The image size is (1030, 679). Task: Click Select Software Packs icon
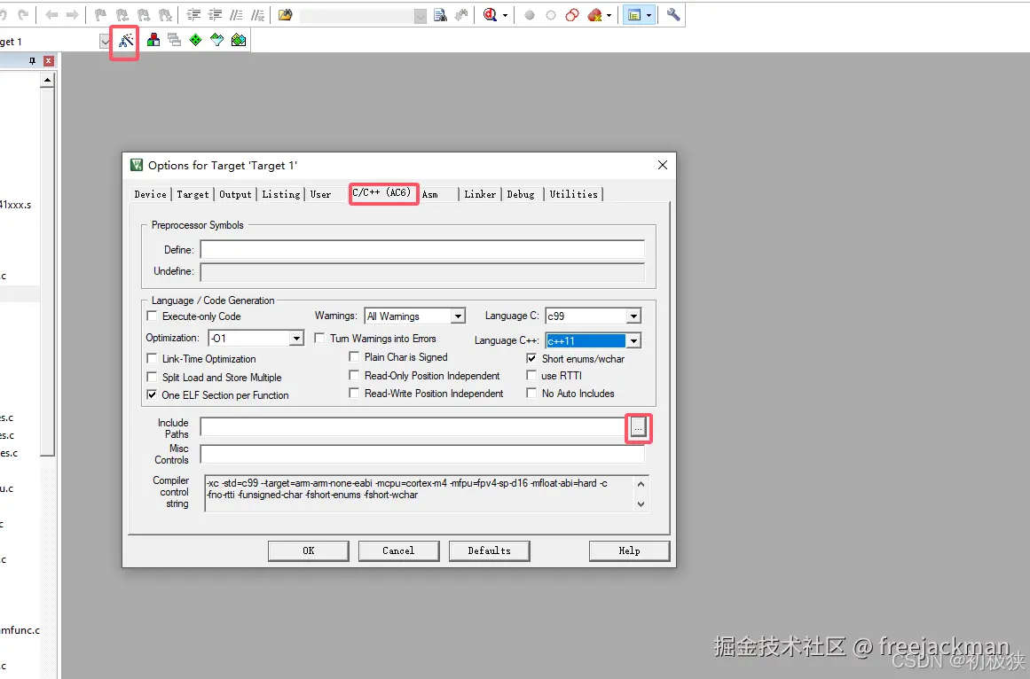[216, 40]
